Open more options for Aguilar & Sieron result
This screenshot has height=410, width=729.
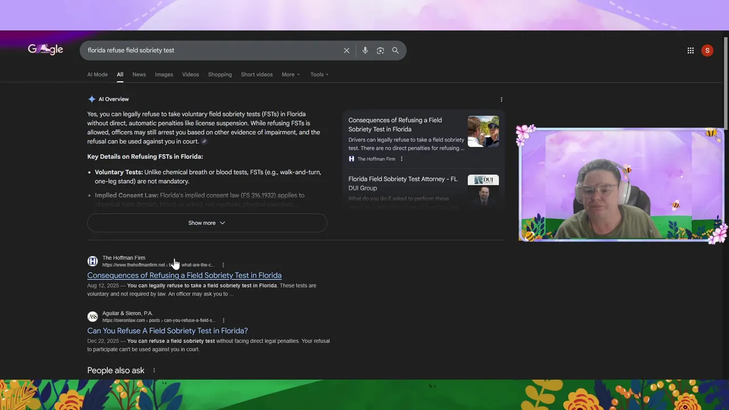pos(223,320)
